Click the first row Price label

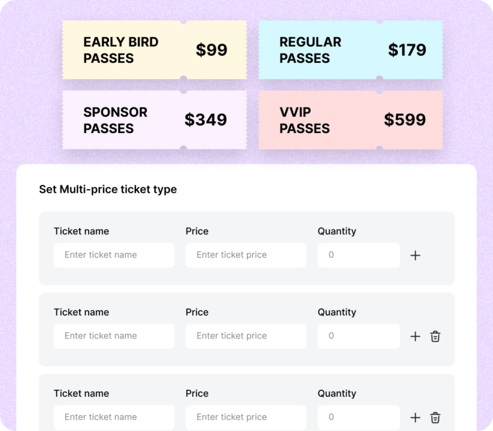coord(197,231)
